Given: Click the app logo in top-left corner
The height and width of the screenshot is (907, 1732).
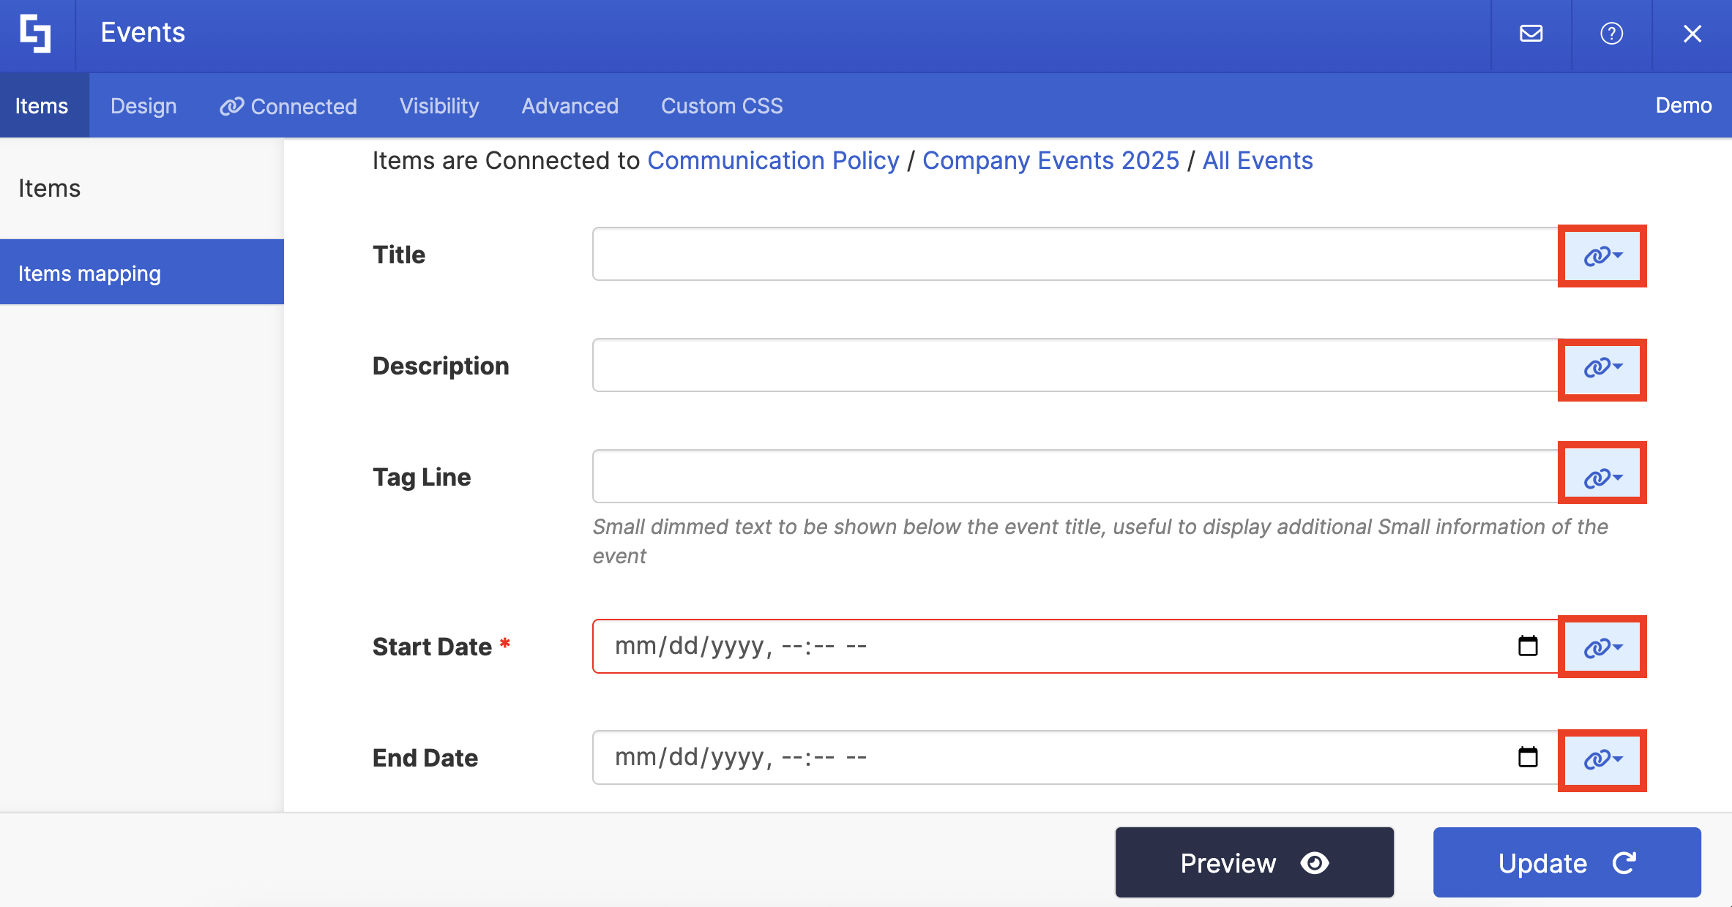Looking at the screenshot, I should point(36,34).
